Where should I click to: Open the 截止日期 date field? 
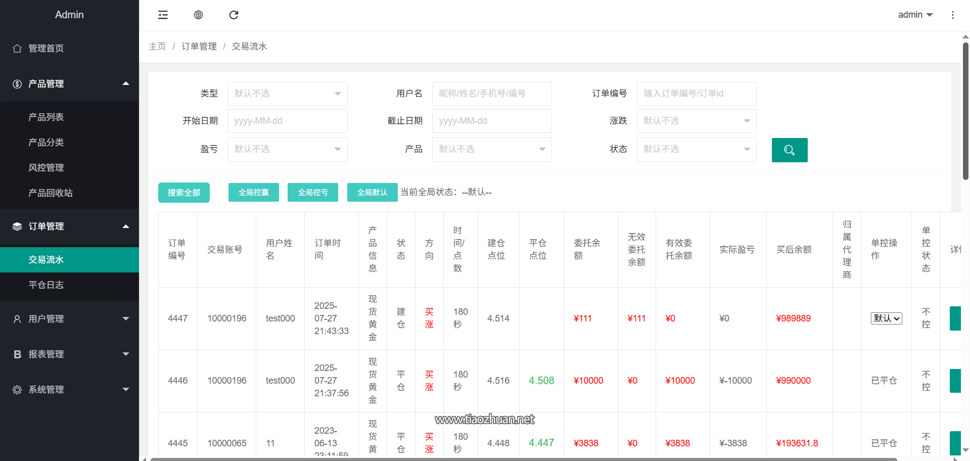pos(492,121)
